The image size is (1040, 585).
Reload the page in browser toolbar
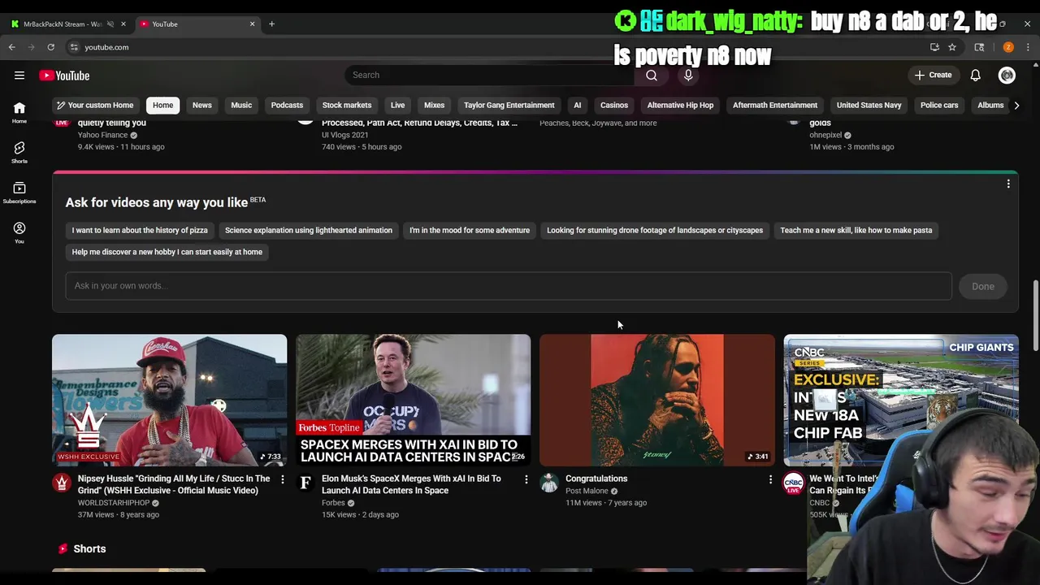coord(50,47)
